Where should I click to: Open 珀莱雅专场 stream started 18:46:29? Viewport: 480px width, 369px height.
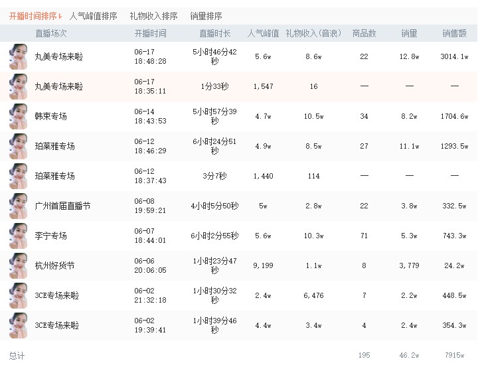pyautogui.click(x=55, y=146)
